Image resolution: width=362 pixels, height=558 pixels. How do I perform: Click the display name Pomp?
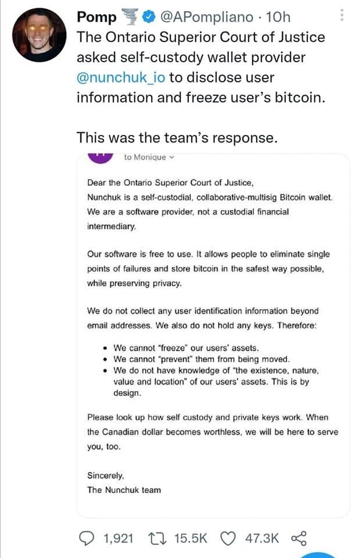tap(96, 17)
